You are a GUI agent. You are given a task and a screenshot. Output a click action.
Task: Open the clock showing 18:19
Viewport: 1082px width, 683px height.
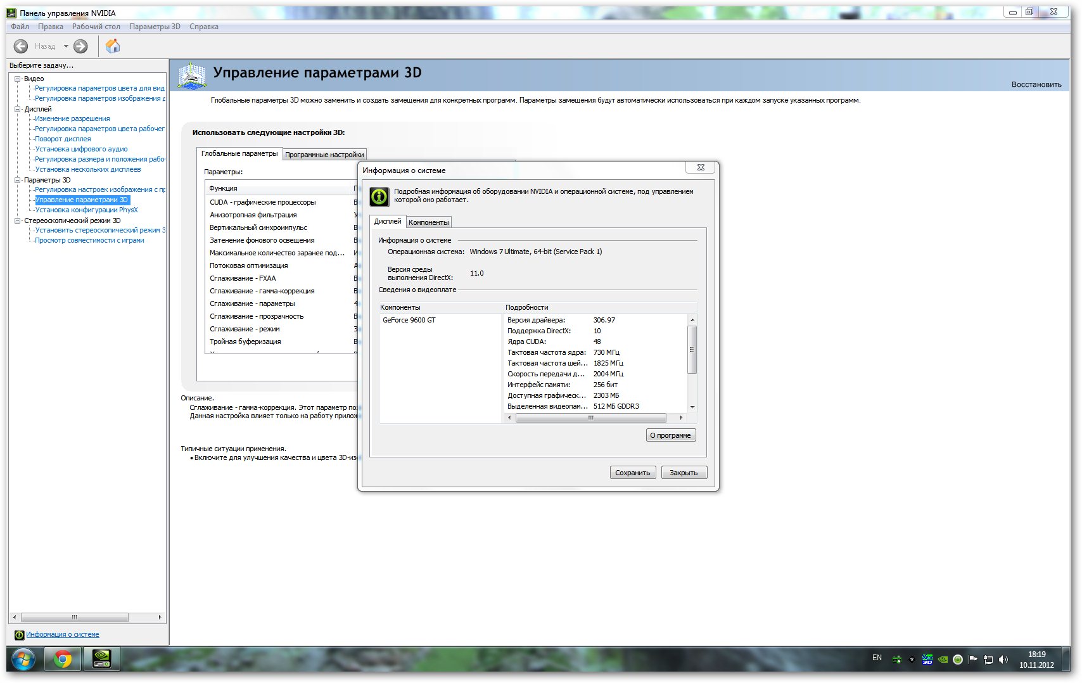(1036, 660)
